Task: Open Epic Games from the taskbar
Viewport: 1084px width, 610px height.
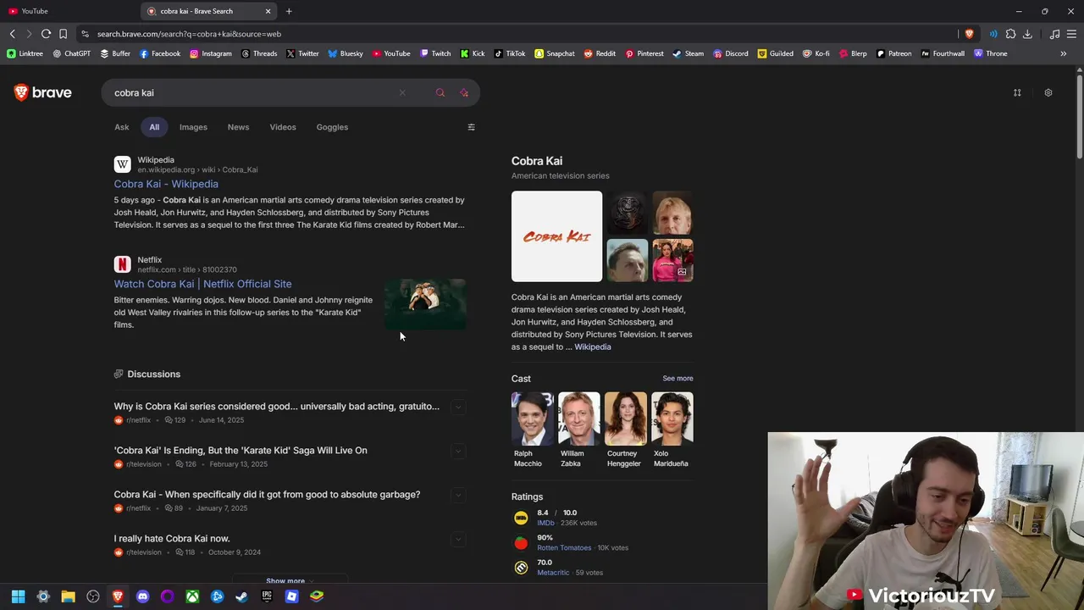Action: (267, 596)
